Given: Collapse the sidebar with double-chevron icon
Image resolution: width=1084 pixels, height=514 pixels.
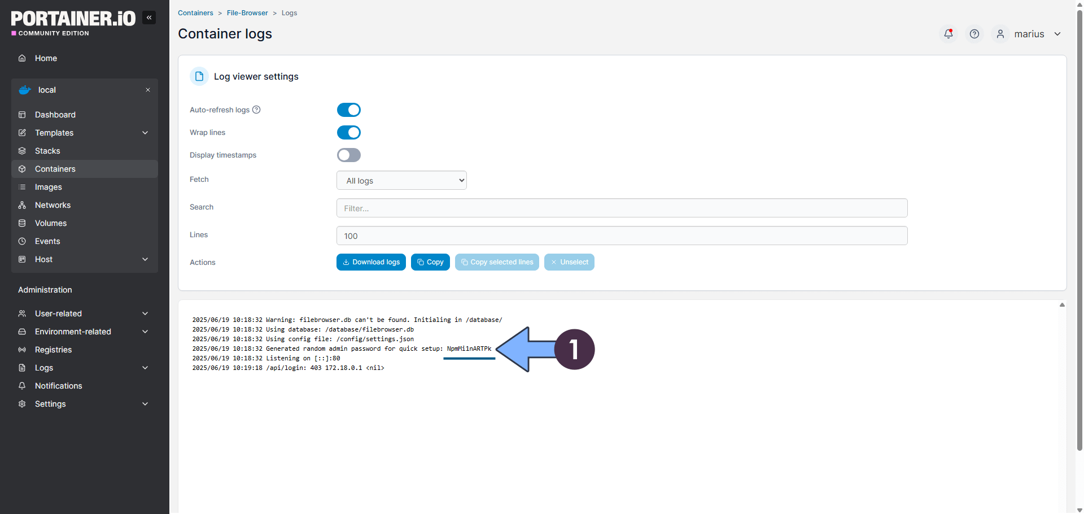Looking at the screenshot, I should [x=149, y=18].
